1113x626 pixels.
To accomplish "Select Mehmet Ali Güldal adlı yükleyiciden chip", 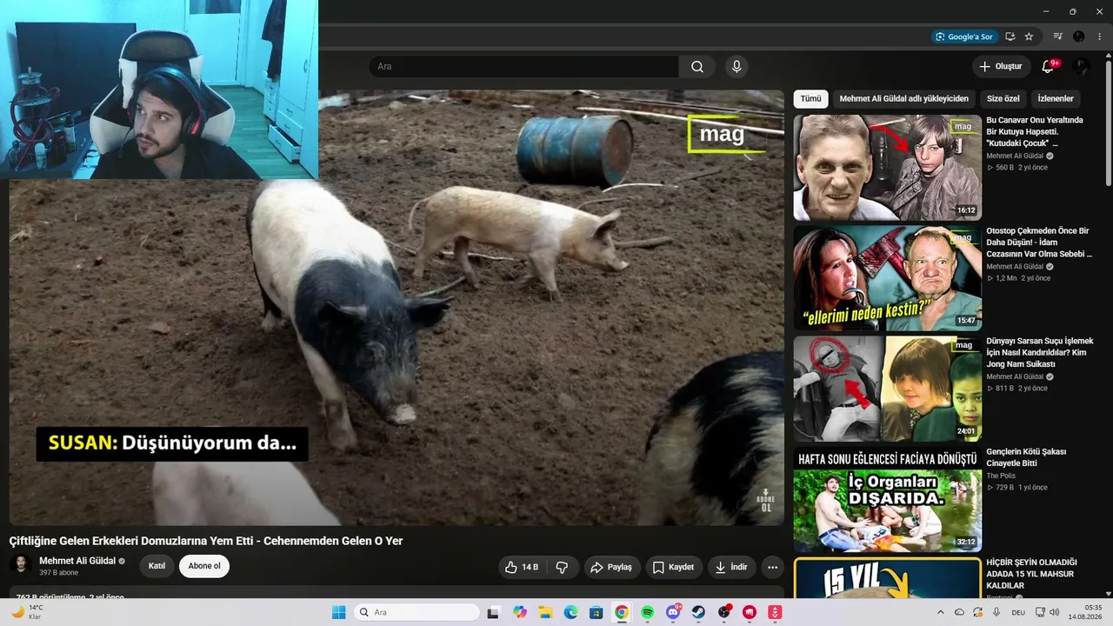I will [x=904, y=99].
